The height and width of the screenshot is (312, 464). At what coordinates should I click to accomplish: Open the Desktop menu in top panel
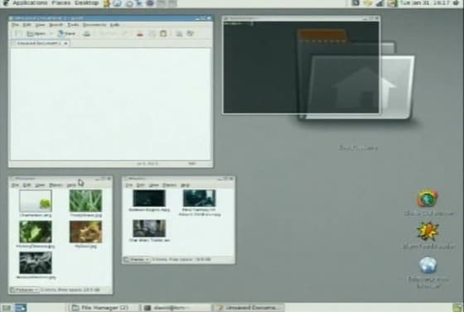[x=86, y=3]
